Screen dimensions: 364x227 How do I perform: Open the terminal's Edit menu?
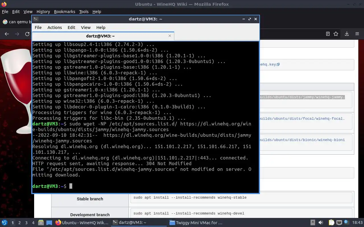pos(71,28)
